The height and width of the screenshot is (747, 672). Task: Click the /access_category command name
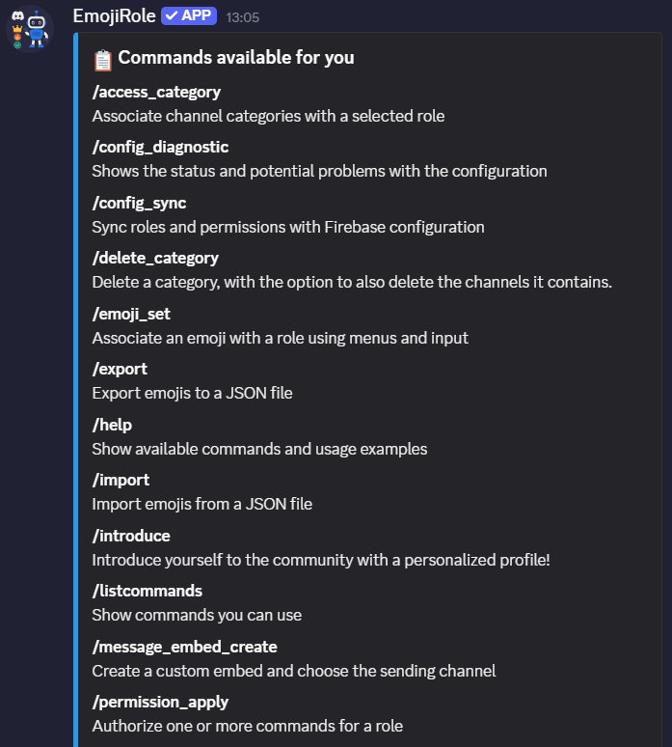pos(156,93)
